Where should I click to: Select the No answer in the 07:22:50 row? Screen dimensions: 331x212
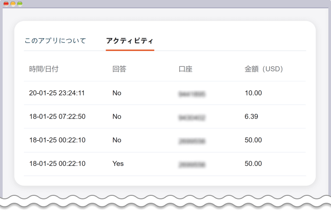pos(117,117)
